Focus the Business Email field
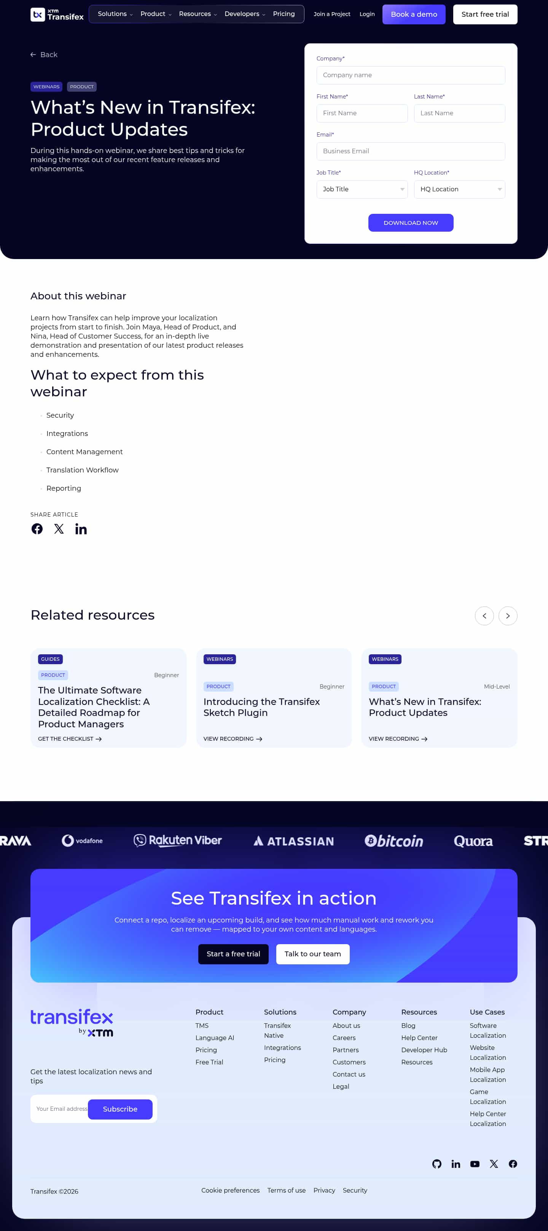Image resolution: width=548 pixels, height=1231 pixels. click(x=411, y=151)
